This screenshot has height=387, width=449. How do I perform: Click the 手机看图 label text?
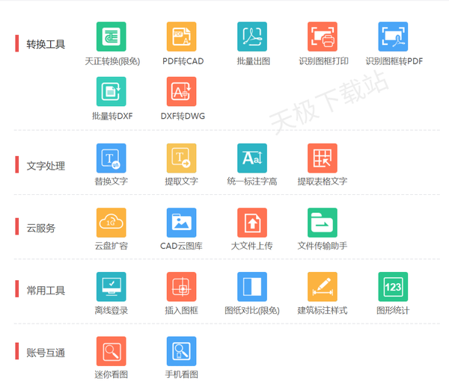(182, 374)
